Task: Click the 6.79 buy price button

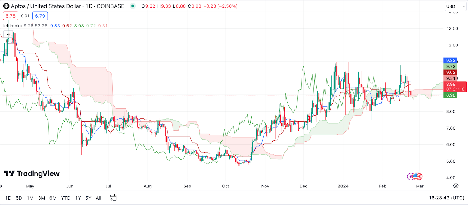Action: coord(40,16)
